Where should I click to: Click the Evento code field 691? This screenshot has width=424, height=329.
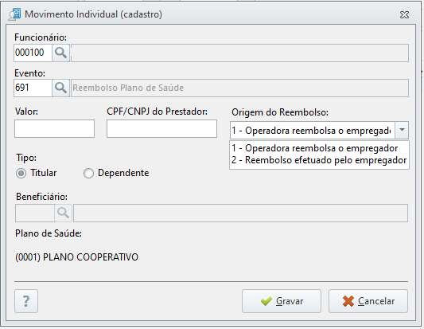[x=33, y=88]
